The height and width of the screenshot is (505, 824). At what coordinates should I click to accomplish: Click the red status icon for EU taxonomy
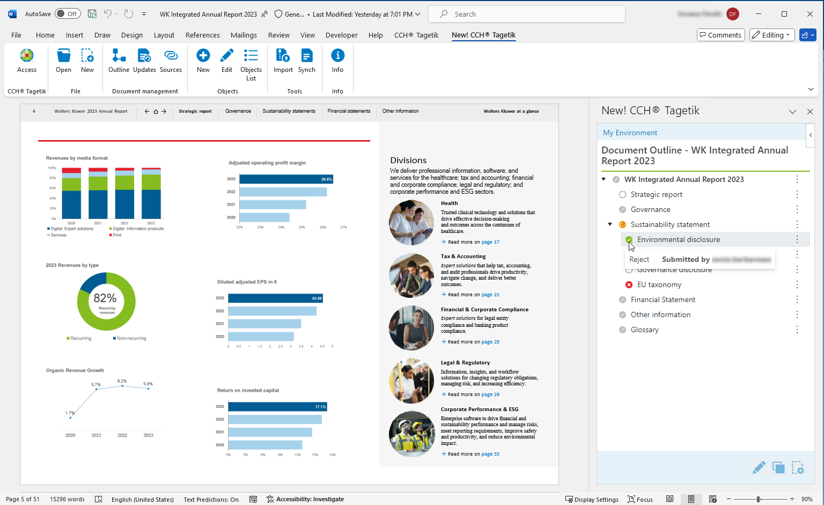click(629, 284)
